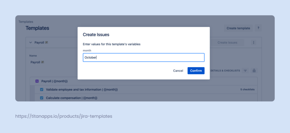
Task: Open the Payroll | {{month}} epic row
Action: pyautogui.click(x=144, y=81)
